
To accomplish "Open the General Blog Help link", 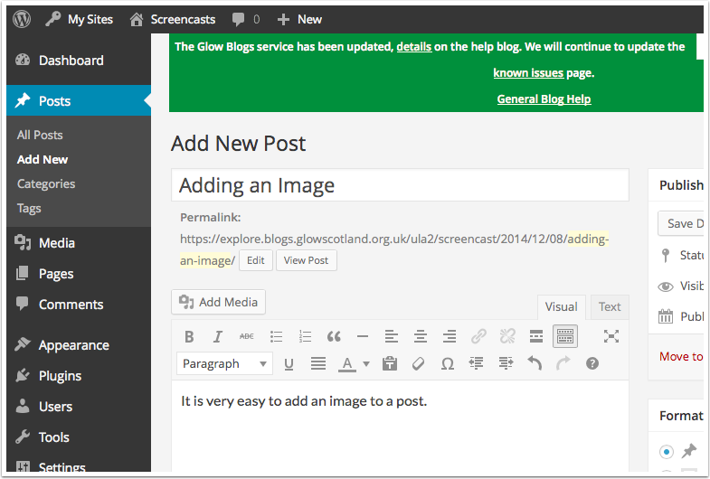I will pyautogui.click(x=544, y=99).
